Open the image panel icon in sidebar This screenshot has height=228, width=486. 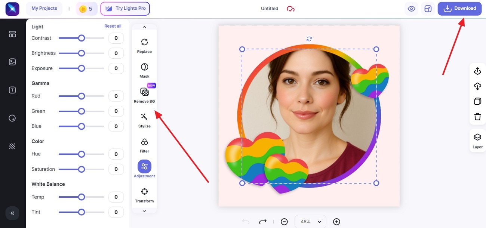[12, 62]
